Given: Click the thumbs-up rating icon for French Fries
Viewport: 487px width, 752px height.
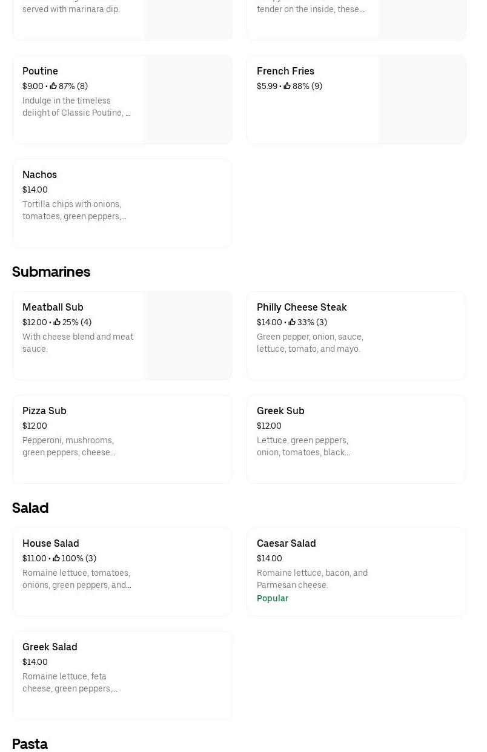Looking at the screenshot, I should (287, 87).
